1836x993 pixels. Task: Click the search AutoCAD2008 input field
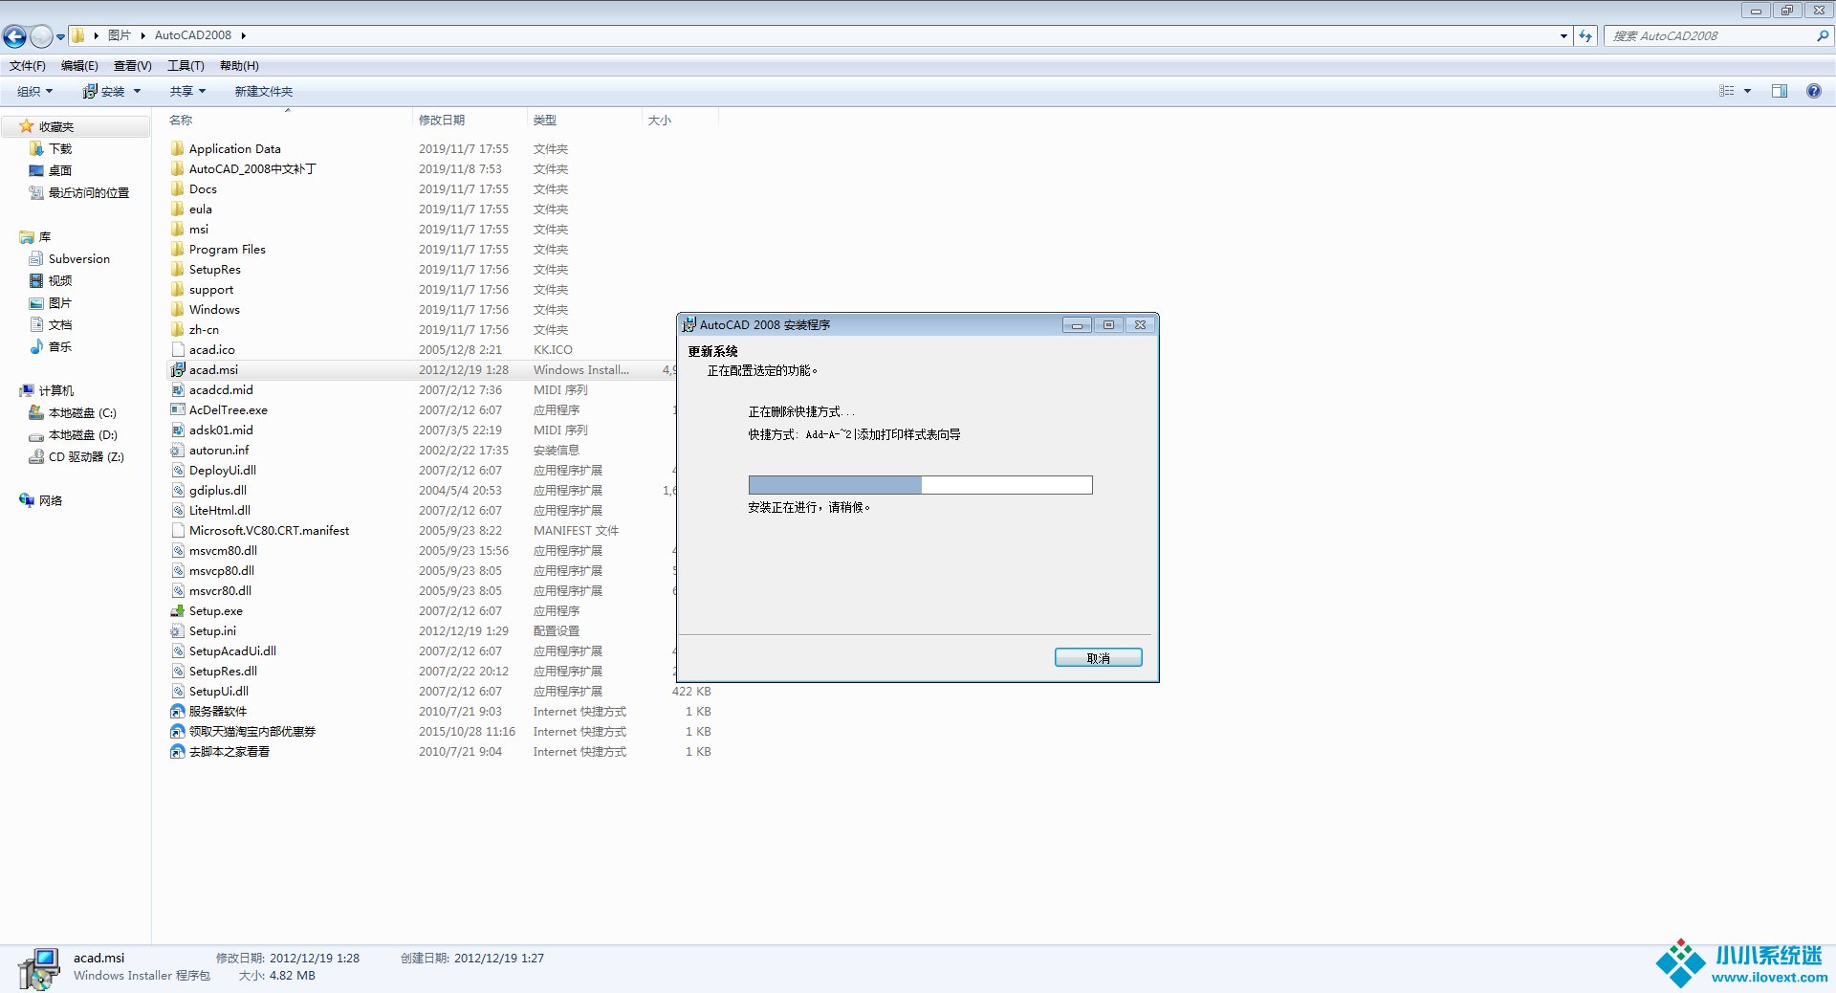pos(1710,36)
